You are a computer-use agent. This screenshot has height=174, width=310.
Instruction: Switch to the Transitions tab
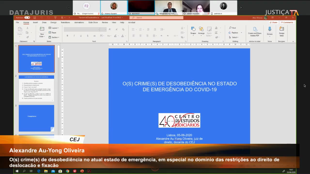[65, 23]
